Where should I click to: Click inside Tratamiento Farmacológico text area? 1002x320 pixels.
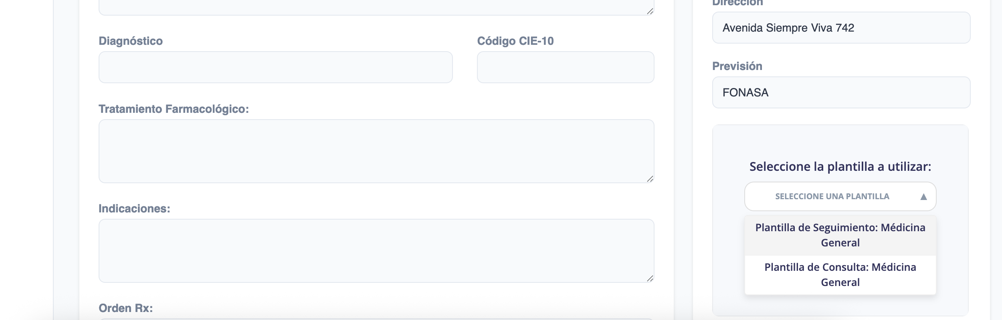pyautogui.click(x=376, y=151)
